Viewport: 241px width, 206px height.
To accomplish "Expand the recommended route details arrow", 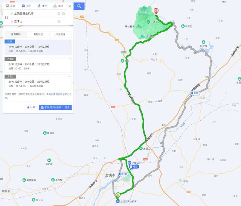I will tap(69, 41).
